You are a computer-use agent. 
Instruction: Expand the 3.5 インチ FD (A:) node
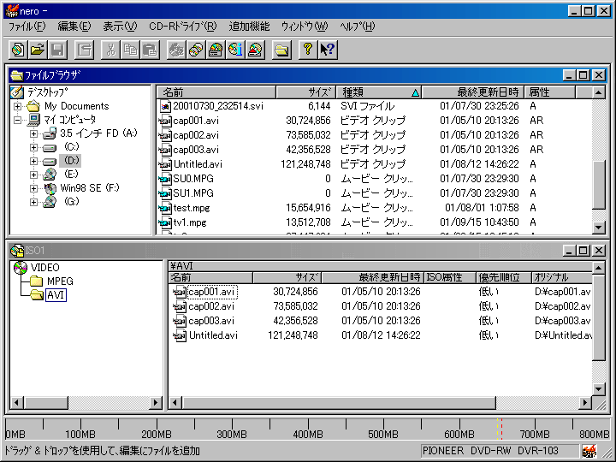[x=33, y=133]
